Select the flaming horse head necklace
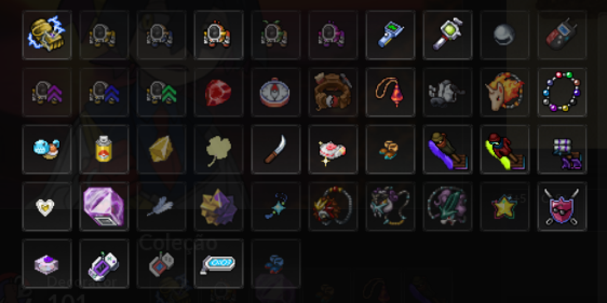 click(505, 92)
